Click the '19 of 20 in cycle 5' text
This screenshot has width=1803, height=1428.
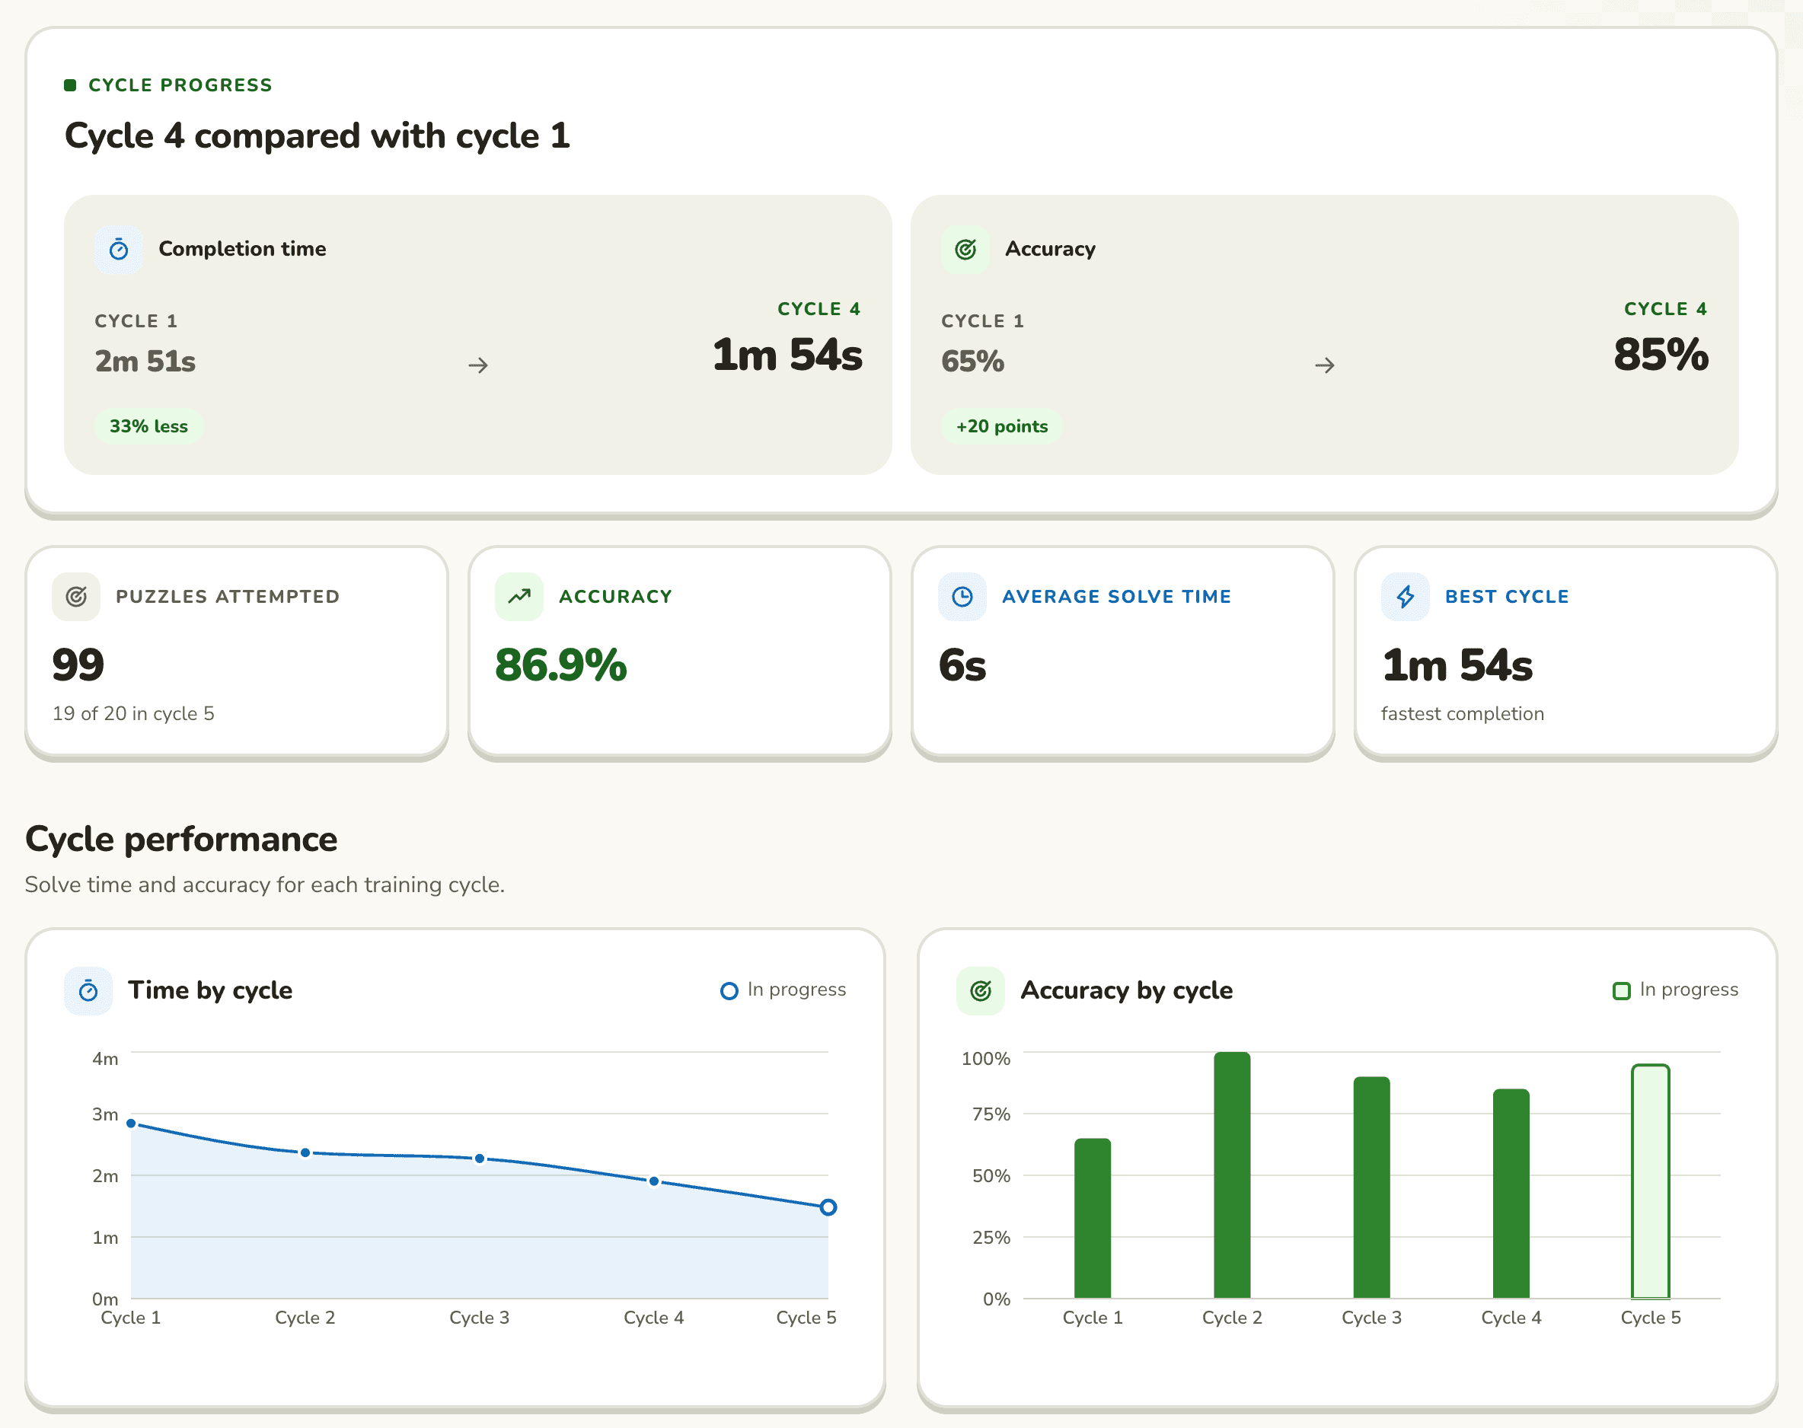click(134, 713)
